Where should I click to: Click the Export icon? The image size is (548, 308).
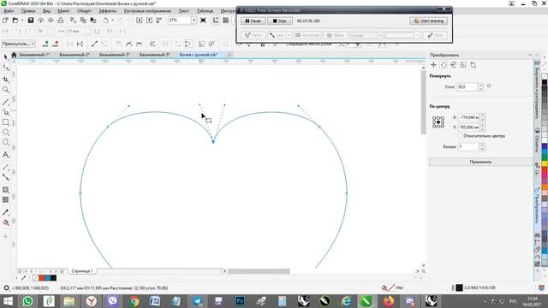(x=149, y=21)
